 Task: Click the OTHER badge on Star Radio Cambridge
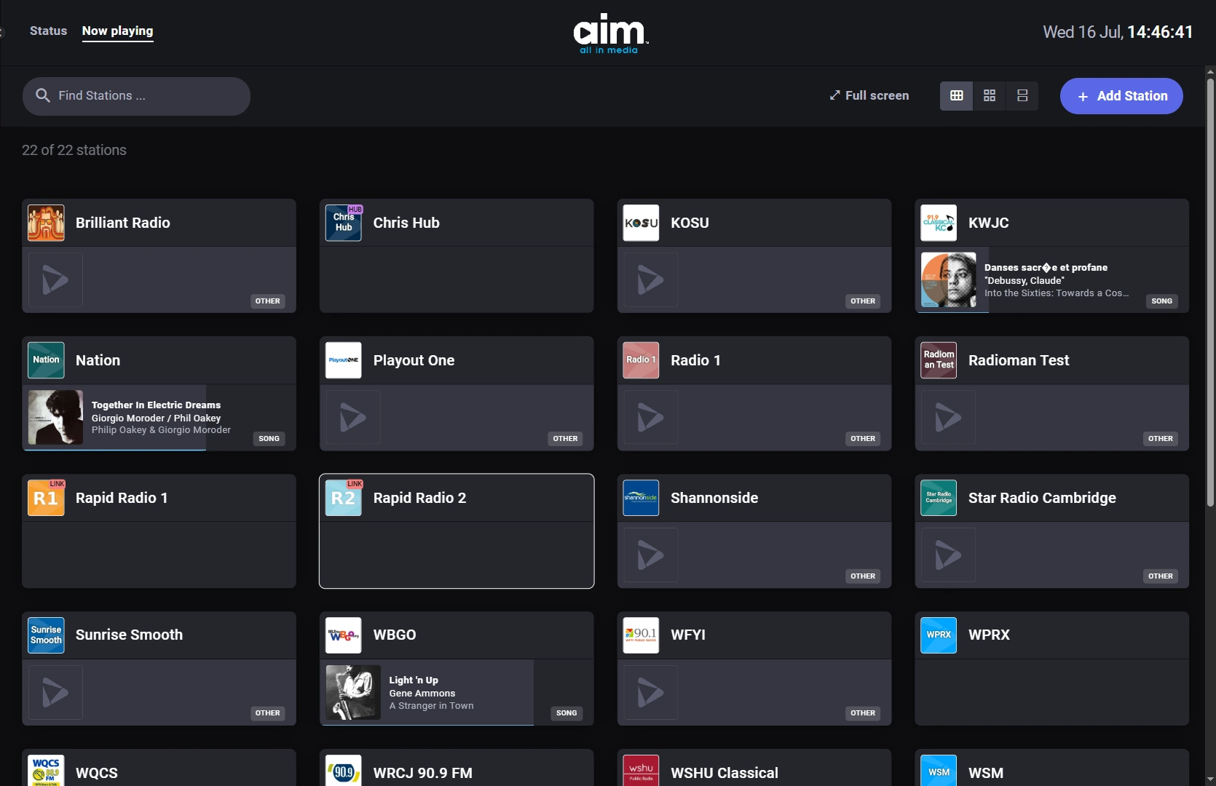pos(1161,576)
